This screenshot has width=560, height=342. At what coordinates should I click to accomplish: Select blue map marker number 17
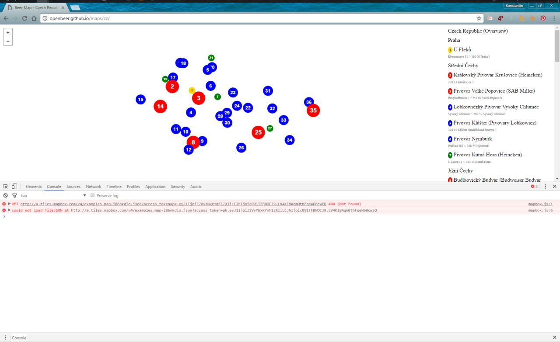tap(173, 77)
